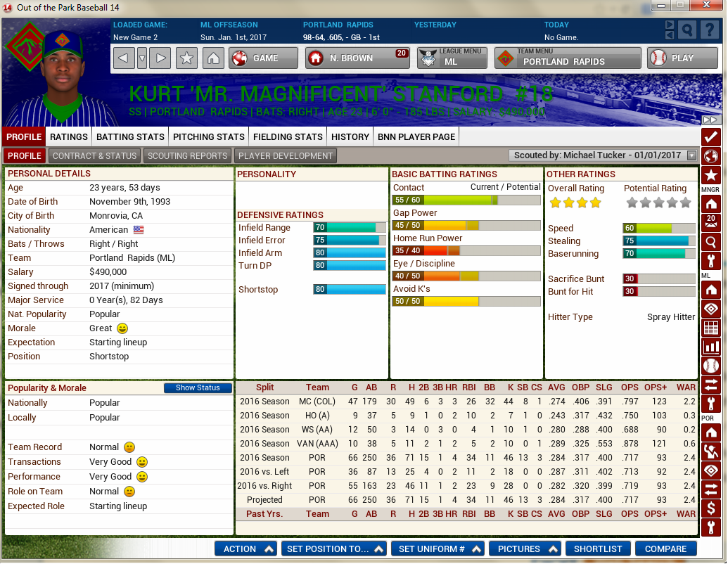Open the bar chart statistics icon in the sidebar
Screen dimensions: 728x564
click(x=711, y=347)
